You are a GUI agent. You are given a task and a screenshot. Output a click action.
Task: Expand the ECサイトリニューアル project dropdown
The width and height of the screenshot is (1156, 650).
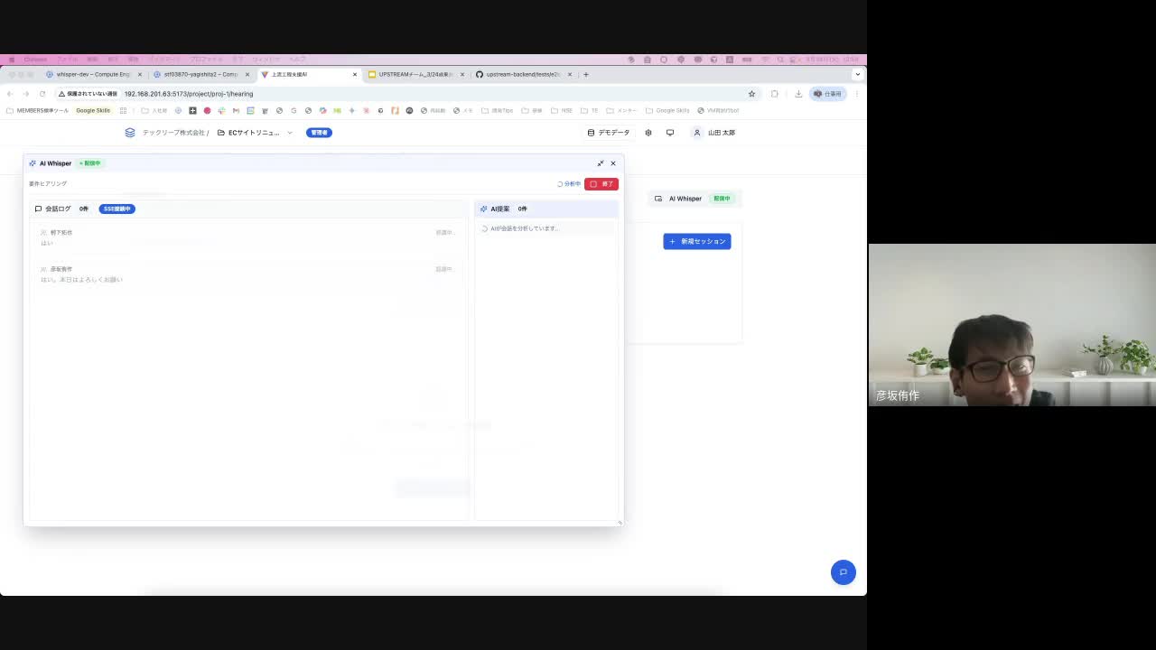coord(255,133)
